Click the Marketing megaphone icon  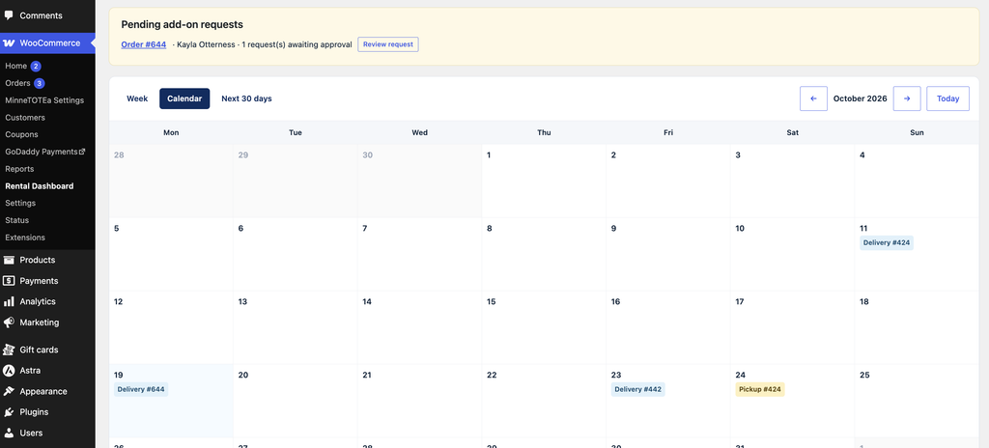tap(9, 322)
